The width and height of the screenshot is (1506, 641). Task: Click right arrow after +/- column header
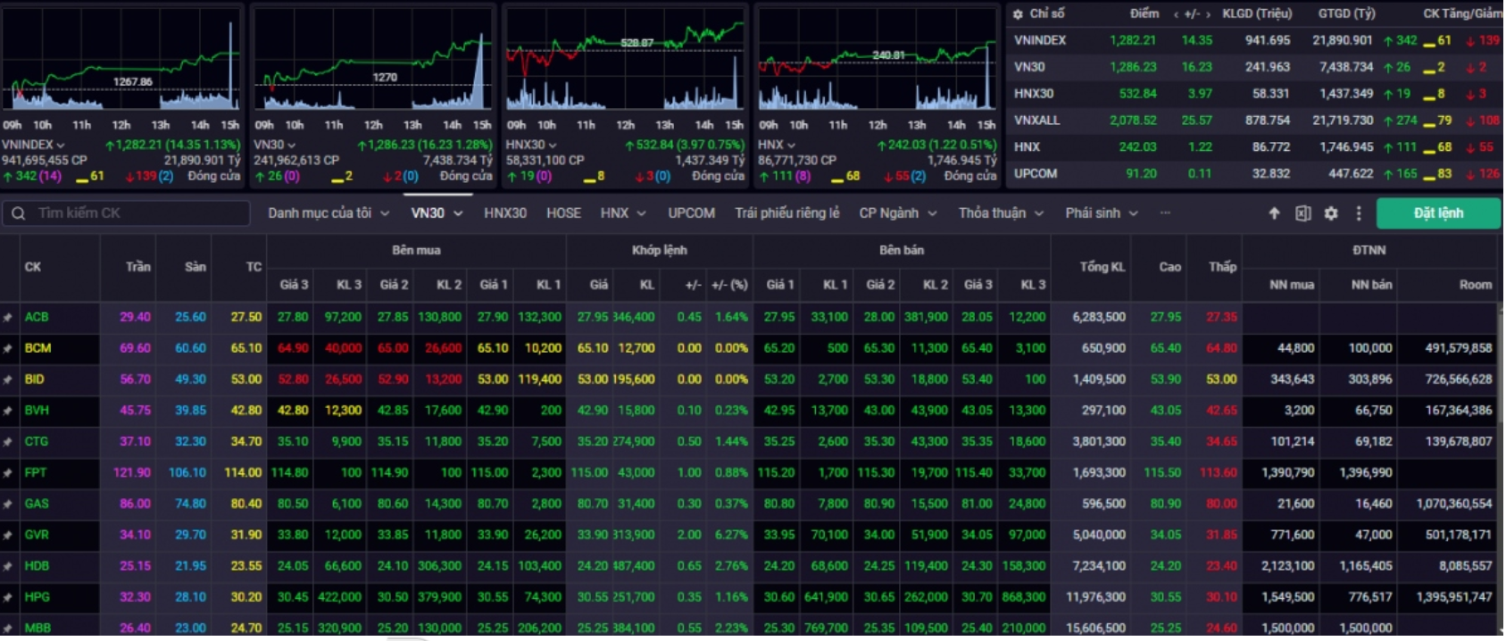[x=1208, y=14]
